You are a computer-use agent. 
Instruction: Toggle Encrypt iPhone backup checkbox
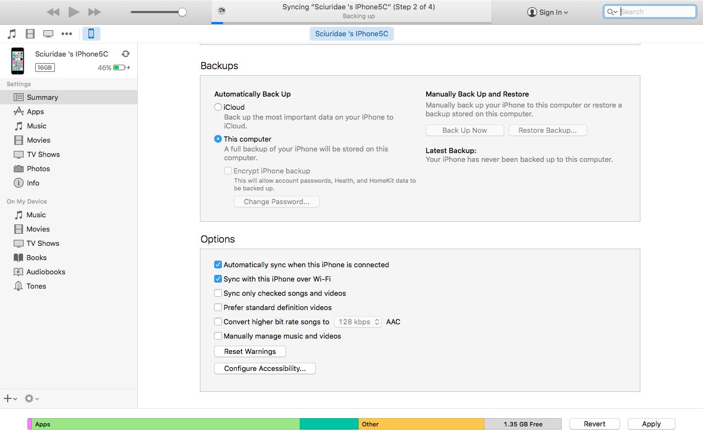(227, 171)
